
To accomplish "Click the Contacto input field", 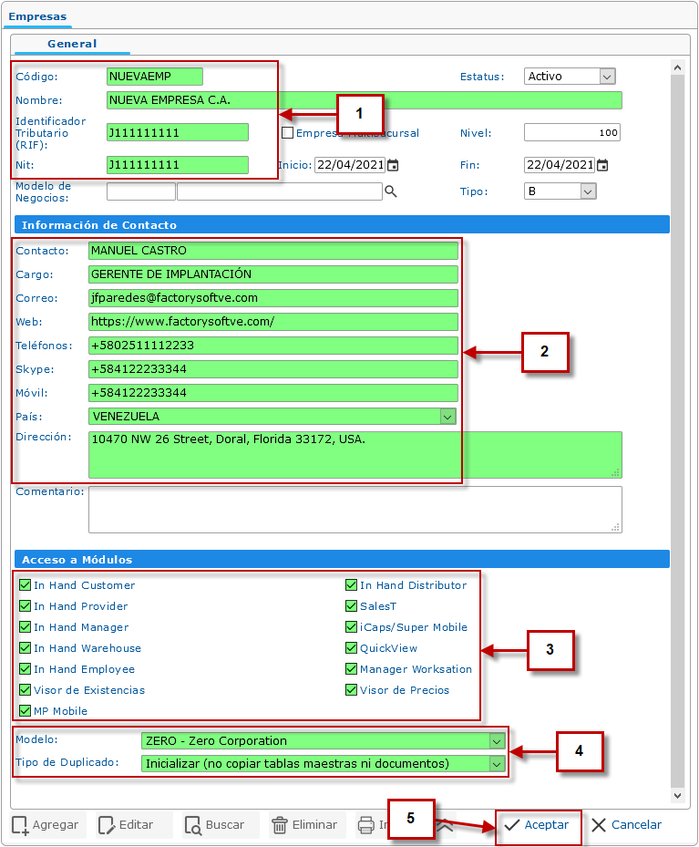I will [x=273, y=251].
